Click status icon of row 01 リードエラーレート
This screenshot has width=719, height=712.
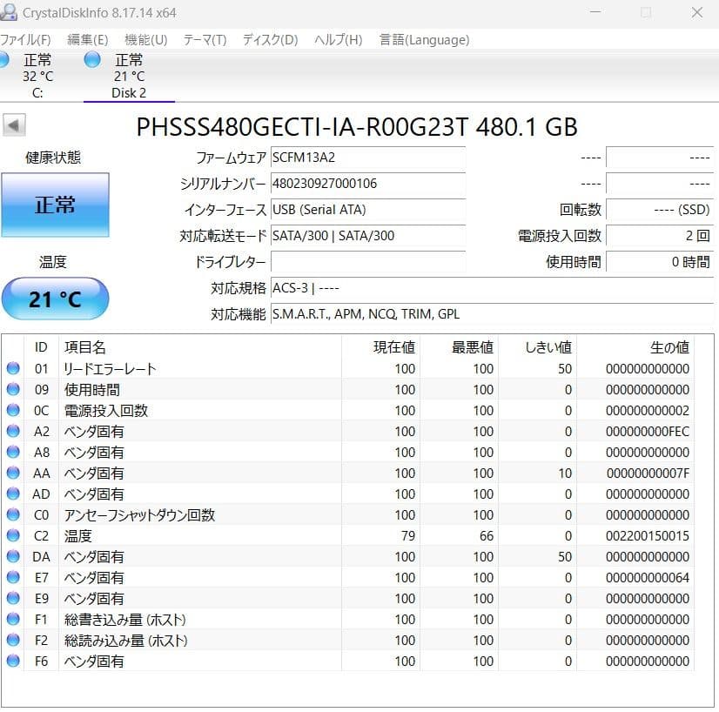13,368
